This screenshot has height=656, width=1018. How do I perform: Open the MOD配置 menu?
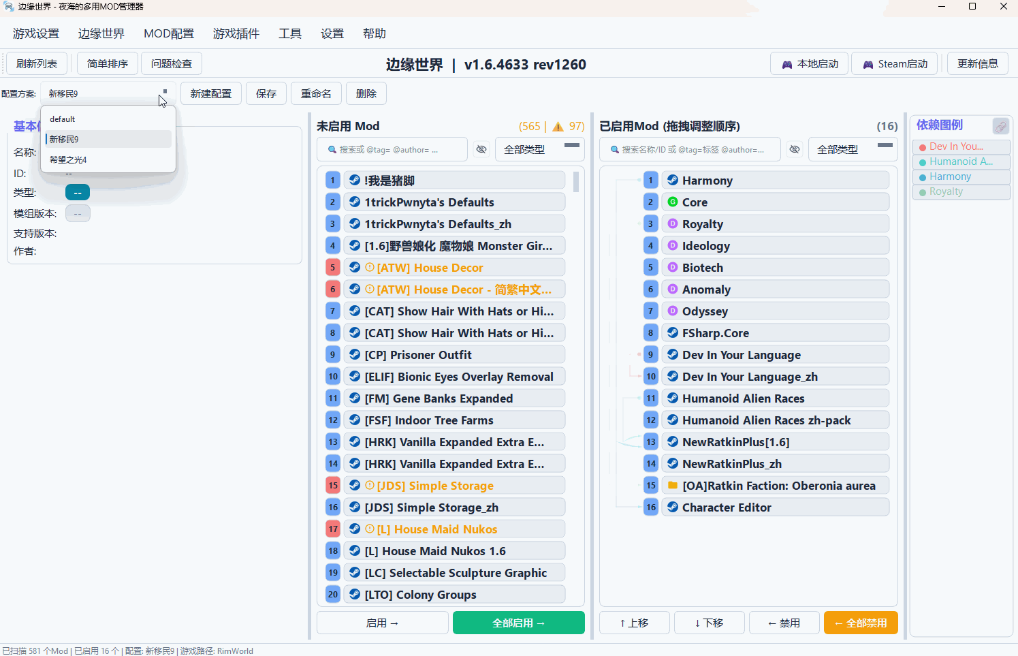(x=168, y=33)
